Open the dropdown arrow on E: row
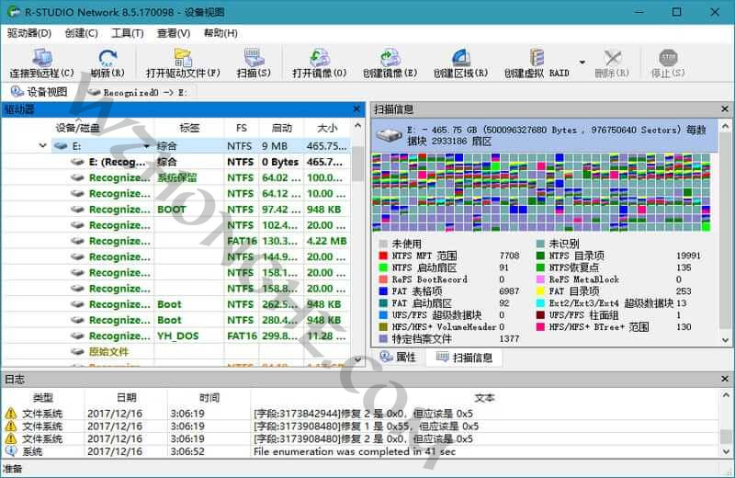 [x=147, y=146]
